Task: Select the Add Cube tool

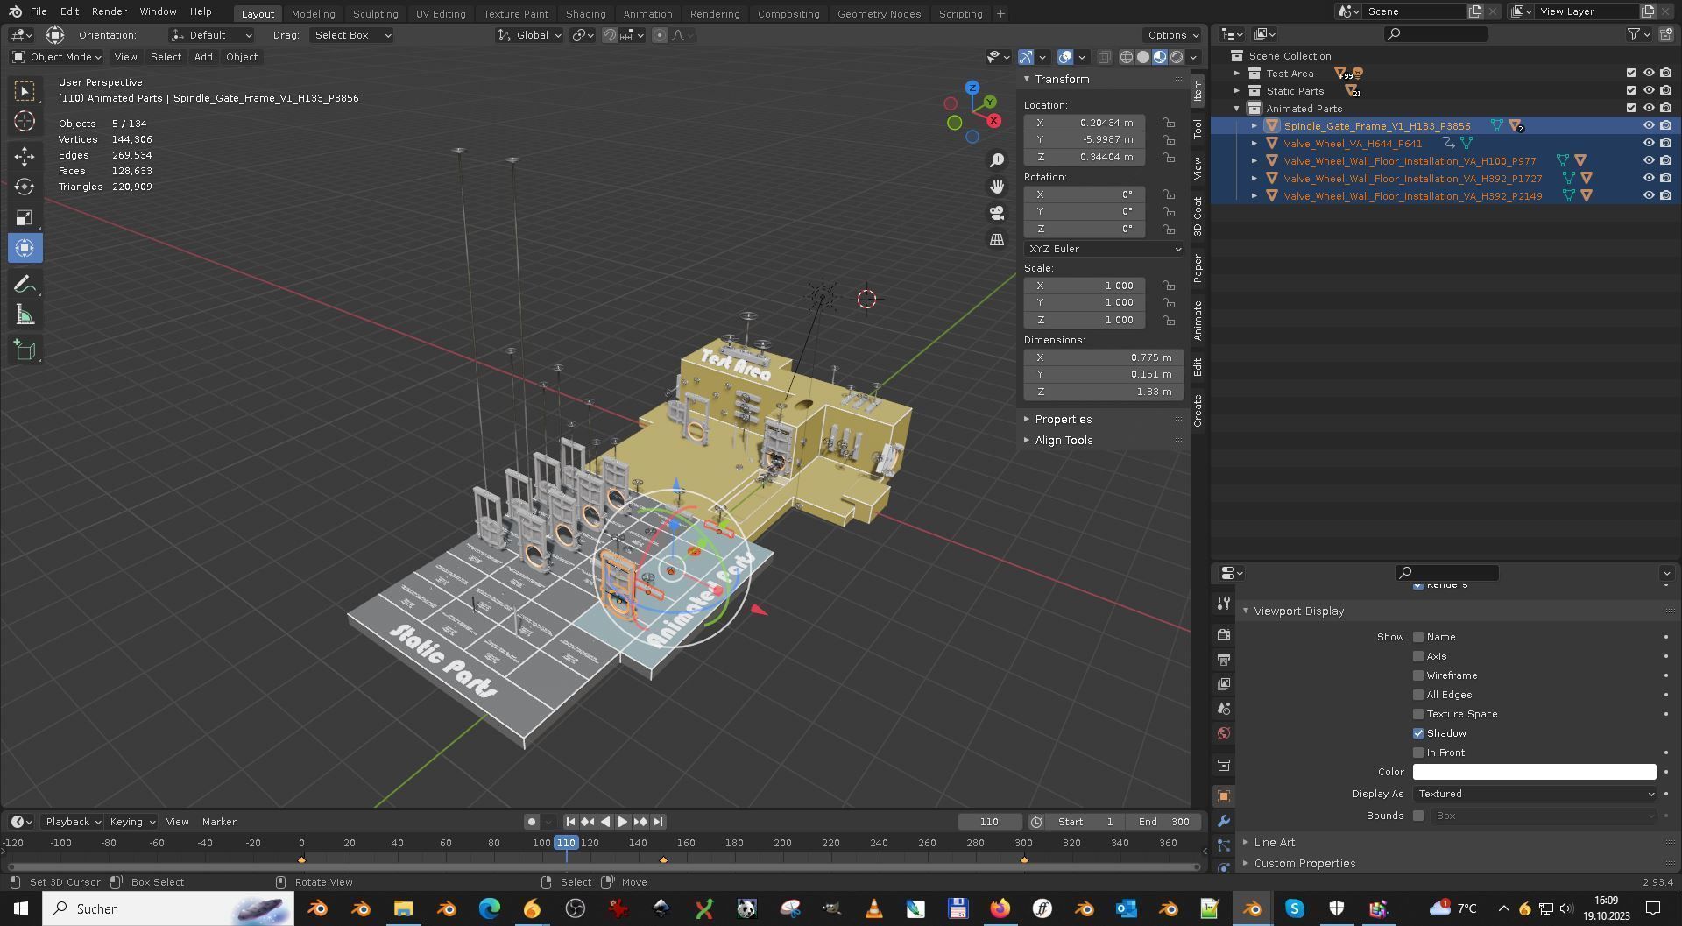Action: tap(25, 350)
